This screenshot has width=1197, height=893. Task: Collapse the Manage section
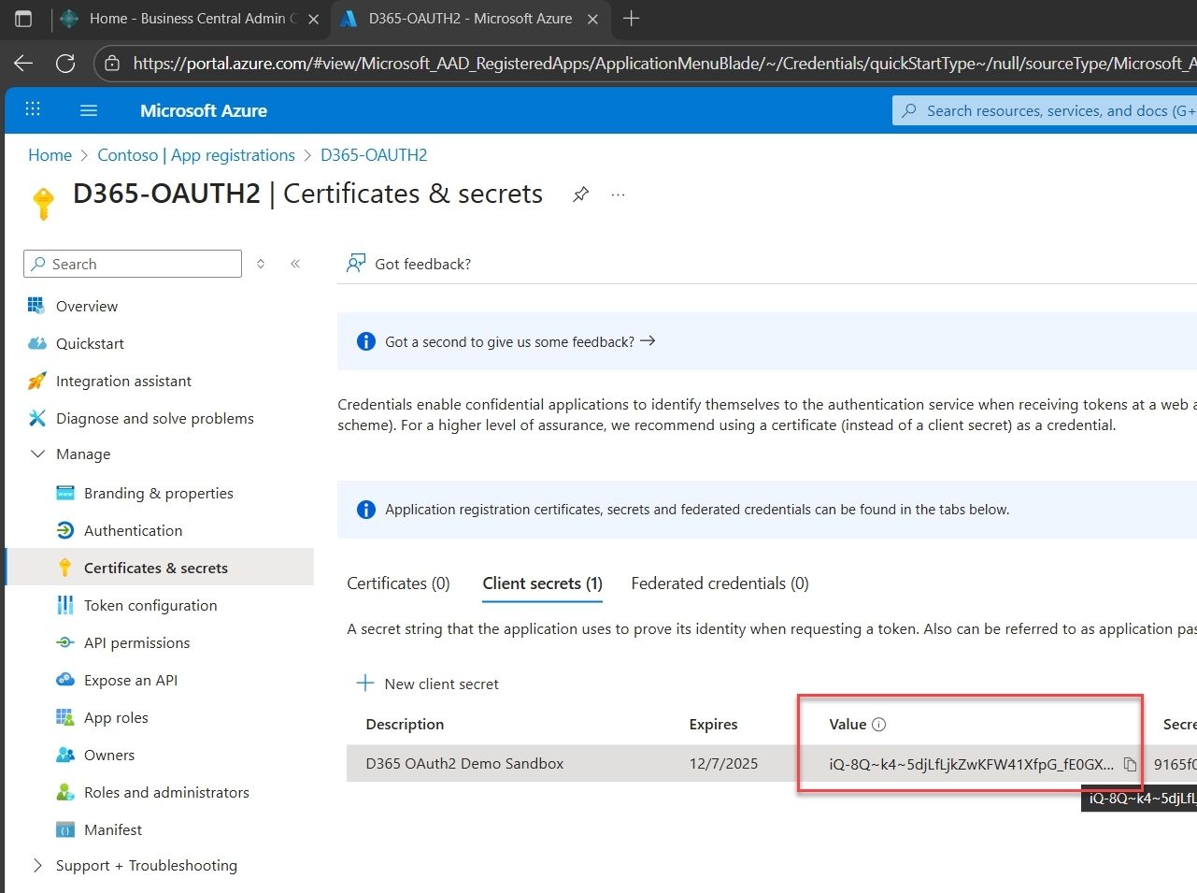[37, 454]
